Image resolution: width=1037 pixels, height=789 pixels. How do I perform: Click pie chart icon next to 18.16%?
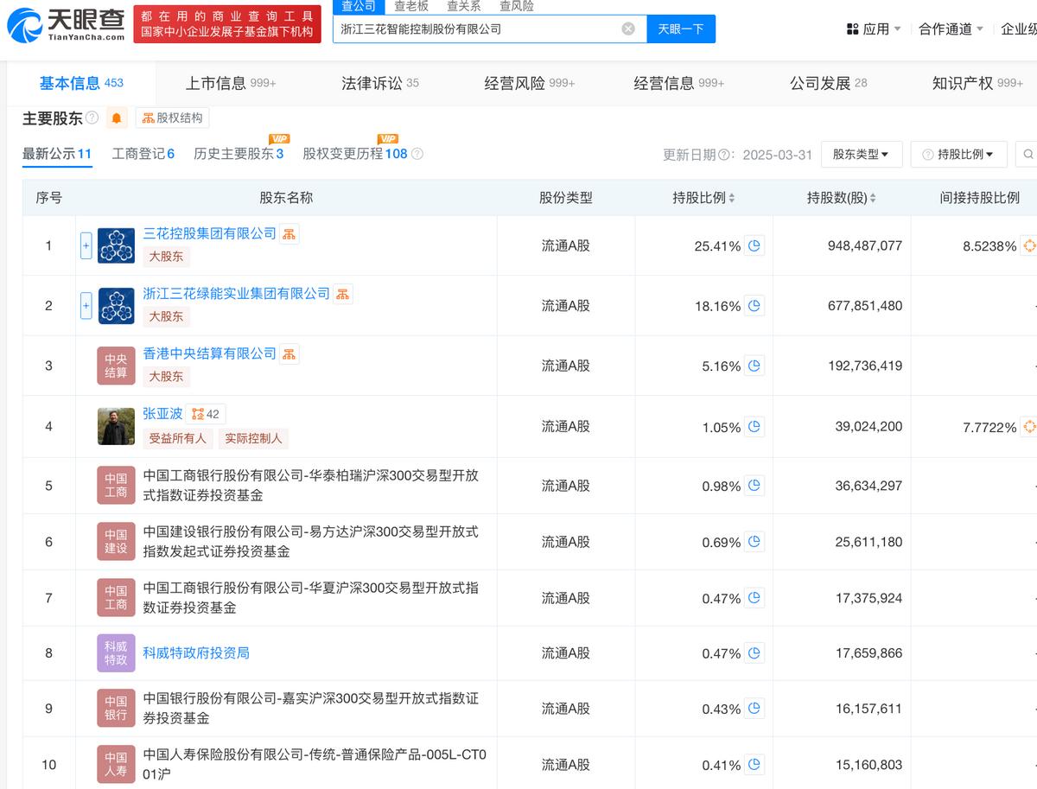click(754, 305)
